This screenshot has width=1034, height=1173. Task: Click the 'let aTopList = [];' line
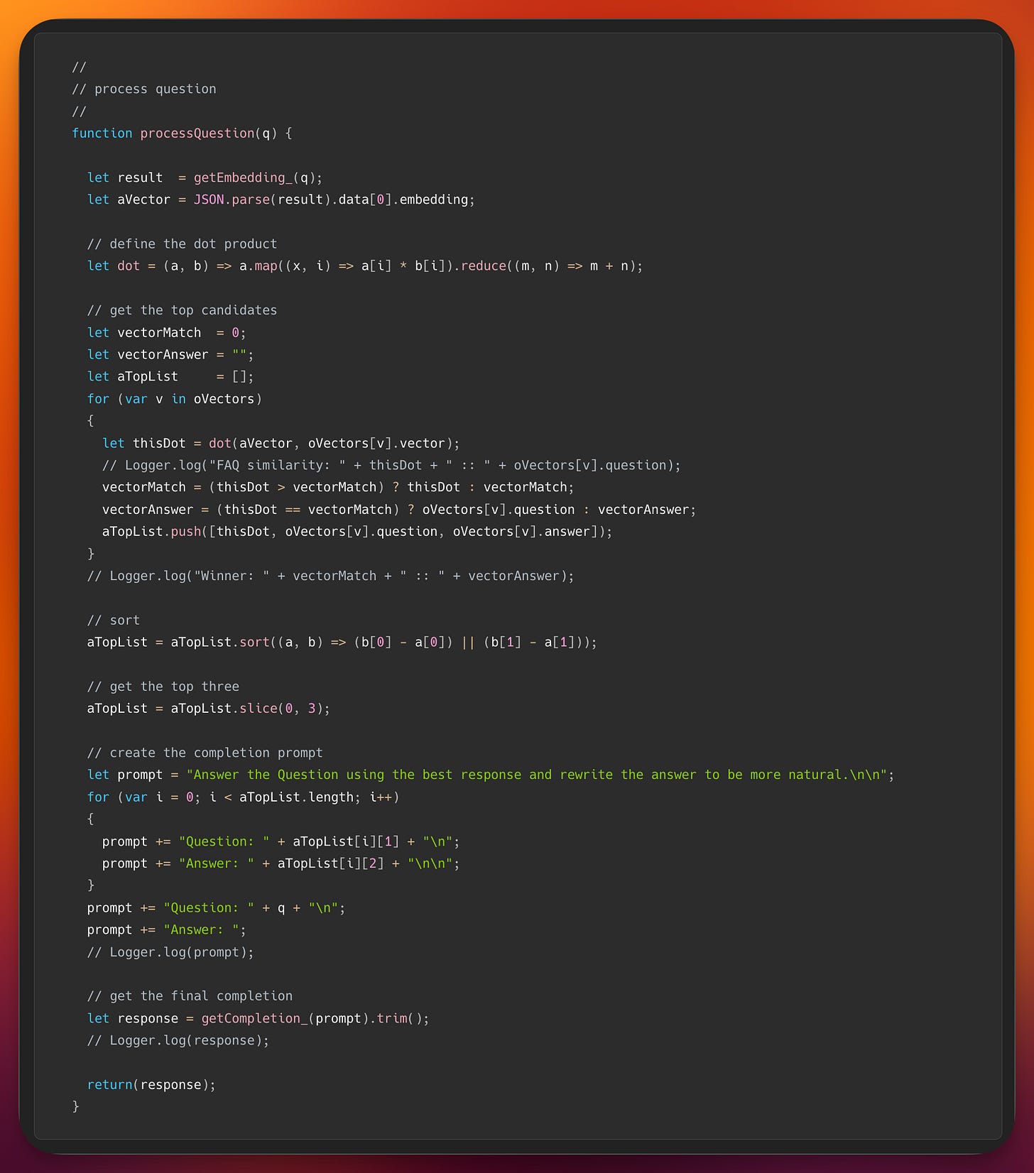pos(170,376)
